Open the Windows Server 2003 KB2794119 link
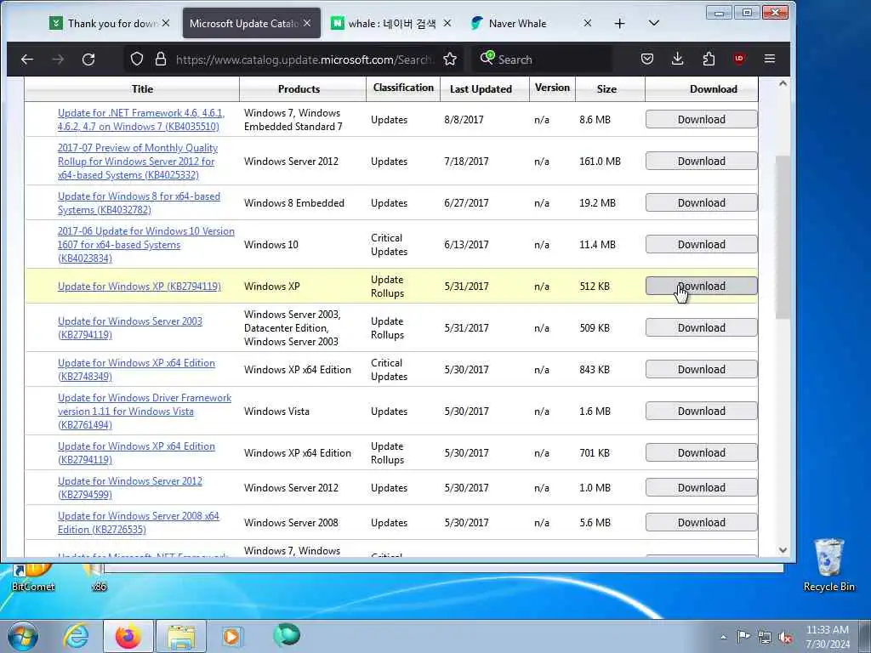Viewport: 871px width, 653px height. [130, 327]
